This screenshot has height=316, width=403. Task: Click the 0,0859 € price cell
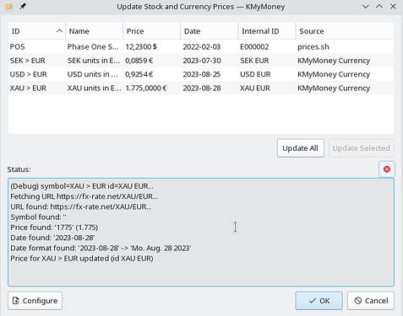tap(152, 61)
